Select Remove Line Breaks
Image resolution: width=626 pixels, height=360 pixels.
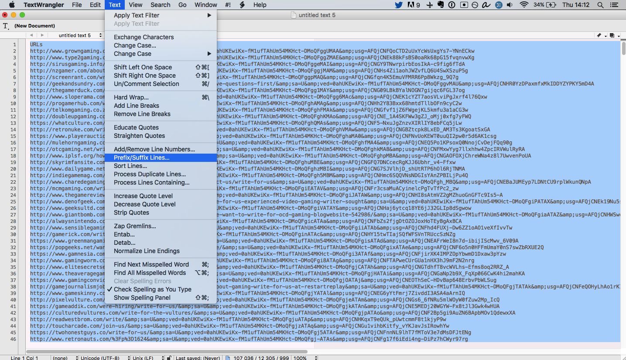click(x=161, y=114)
